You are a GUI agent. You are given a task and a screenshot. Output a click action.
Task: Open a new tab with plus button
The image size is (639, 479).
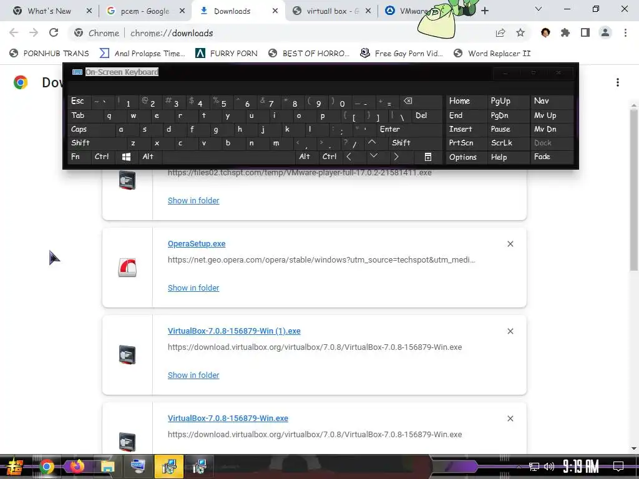484,11
